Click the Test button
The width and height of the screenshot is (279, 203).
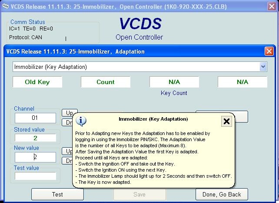pos(57,194)
